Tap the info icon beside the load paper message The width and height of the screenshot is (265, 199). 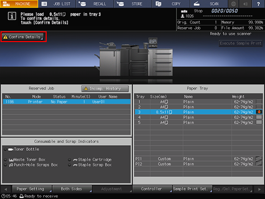point(12,16)
